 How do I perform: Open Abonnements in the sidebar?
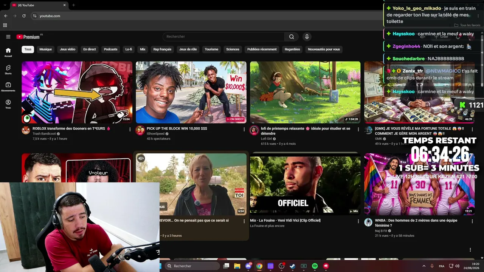pyautogui.click(x=8, y=87)
